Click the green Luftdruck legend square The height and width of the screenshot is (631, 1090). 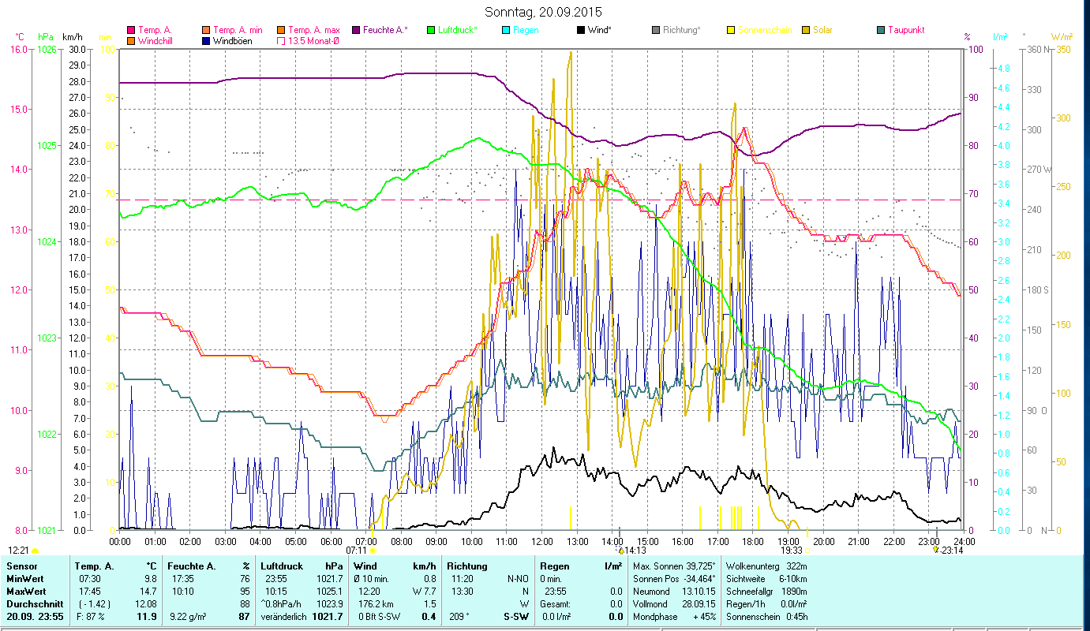coord(431,30)
